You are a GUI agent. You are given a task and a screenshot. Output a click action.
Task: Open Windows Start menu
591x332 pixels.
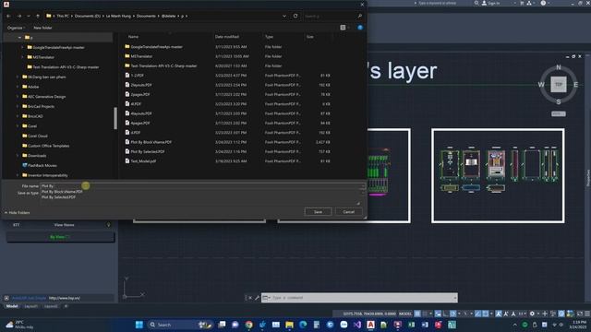click(x=139, y=325)
